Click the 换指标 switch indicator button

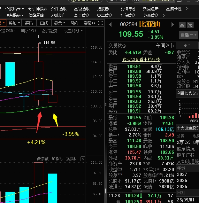coord(72,159)
